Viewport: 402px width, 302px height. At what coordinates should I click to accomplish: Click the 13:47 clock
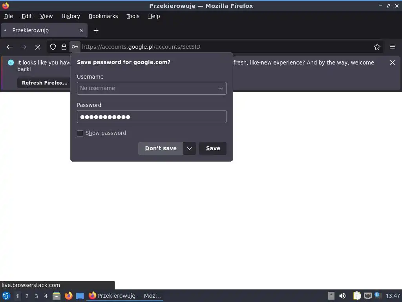(x=393, y=296)
